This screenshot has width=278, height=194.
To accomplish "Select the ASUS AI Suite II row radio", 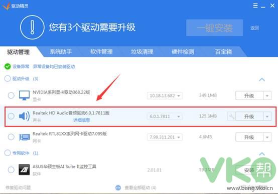I will (x=11, y=169).
